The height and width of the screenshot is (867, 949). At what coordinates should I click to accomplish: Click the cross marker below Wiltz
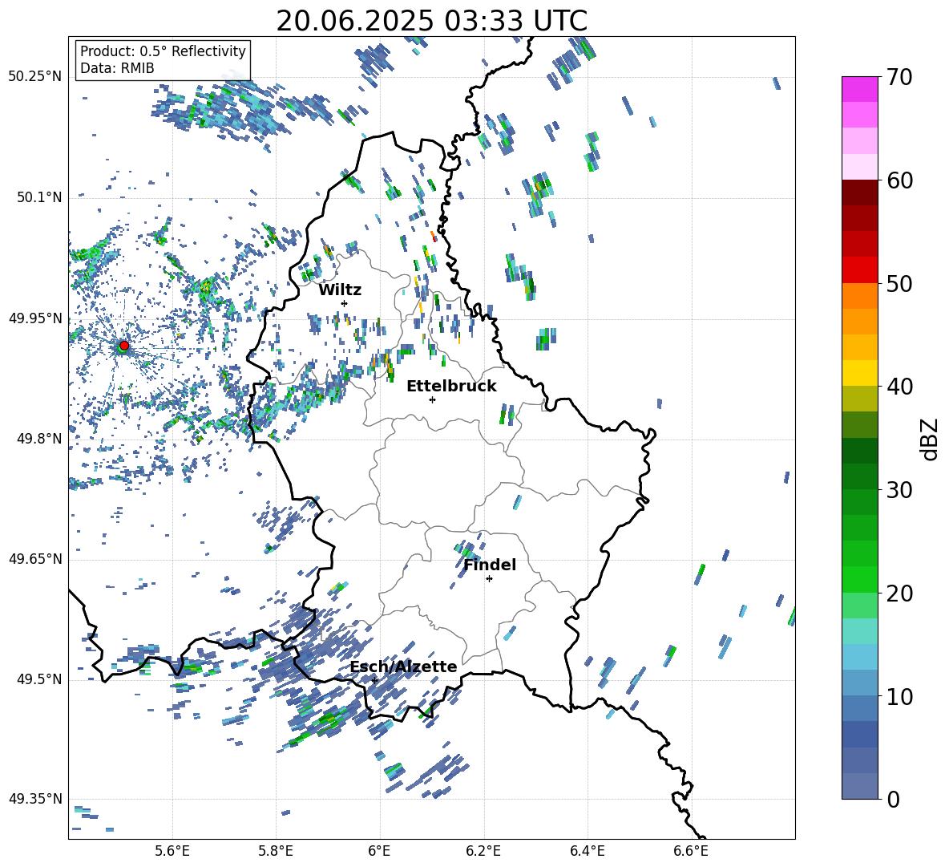[345, 303]
